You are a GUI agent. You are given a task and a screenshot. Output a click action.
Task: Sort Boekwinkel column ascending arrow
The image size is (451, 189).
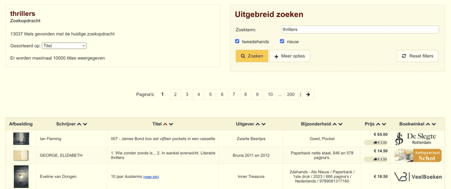tap(428, 124)
